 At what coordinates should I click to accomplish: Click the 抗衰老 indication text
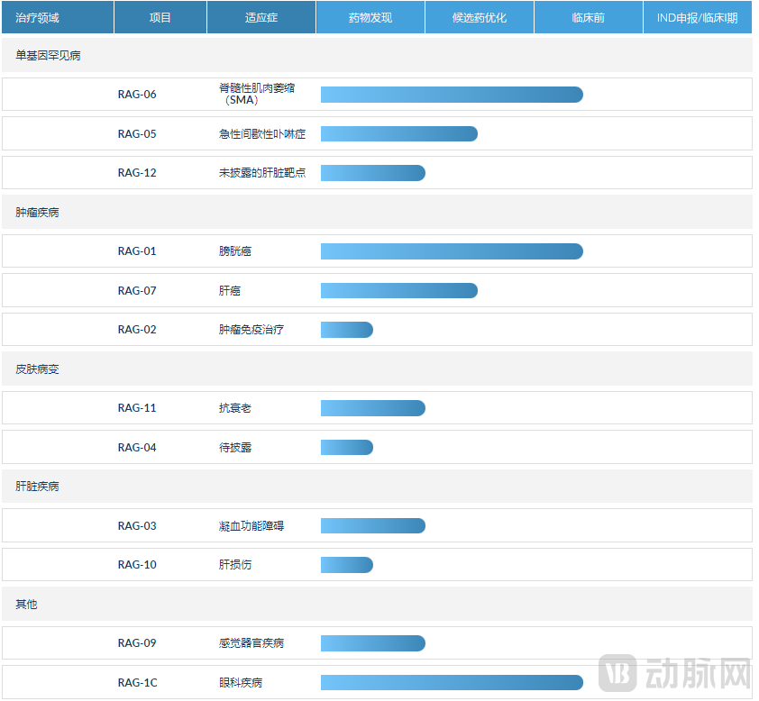click(x=235, y=408)
